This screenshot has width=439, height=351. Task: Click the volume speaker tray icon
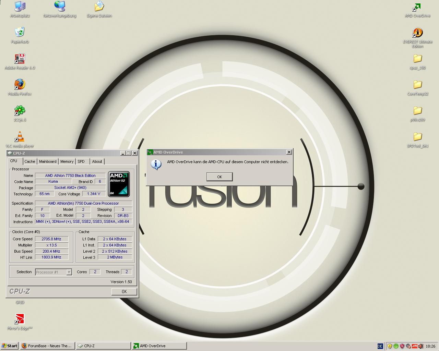point(421,346)
